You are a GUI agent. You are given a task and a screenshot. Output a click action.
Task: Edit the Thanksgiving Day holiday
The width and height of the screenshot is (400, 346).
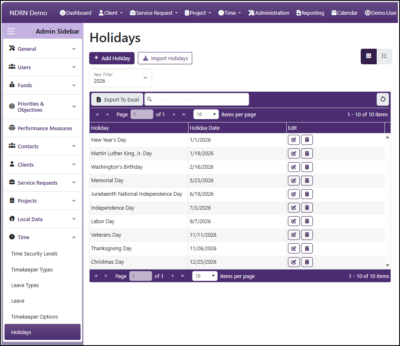294,248
